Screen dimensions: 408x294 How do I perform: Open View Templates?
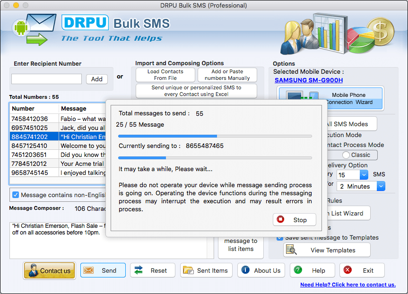click(327, 250)
